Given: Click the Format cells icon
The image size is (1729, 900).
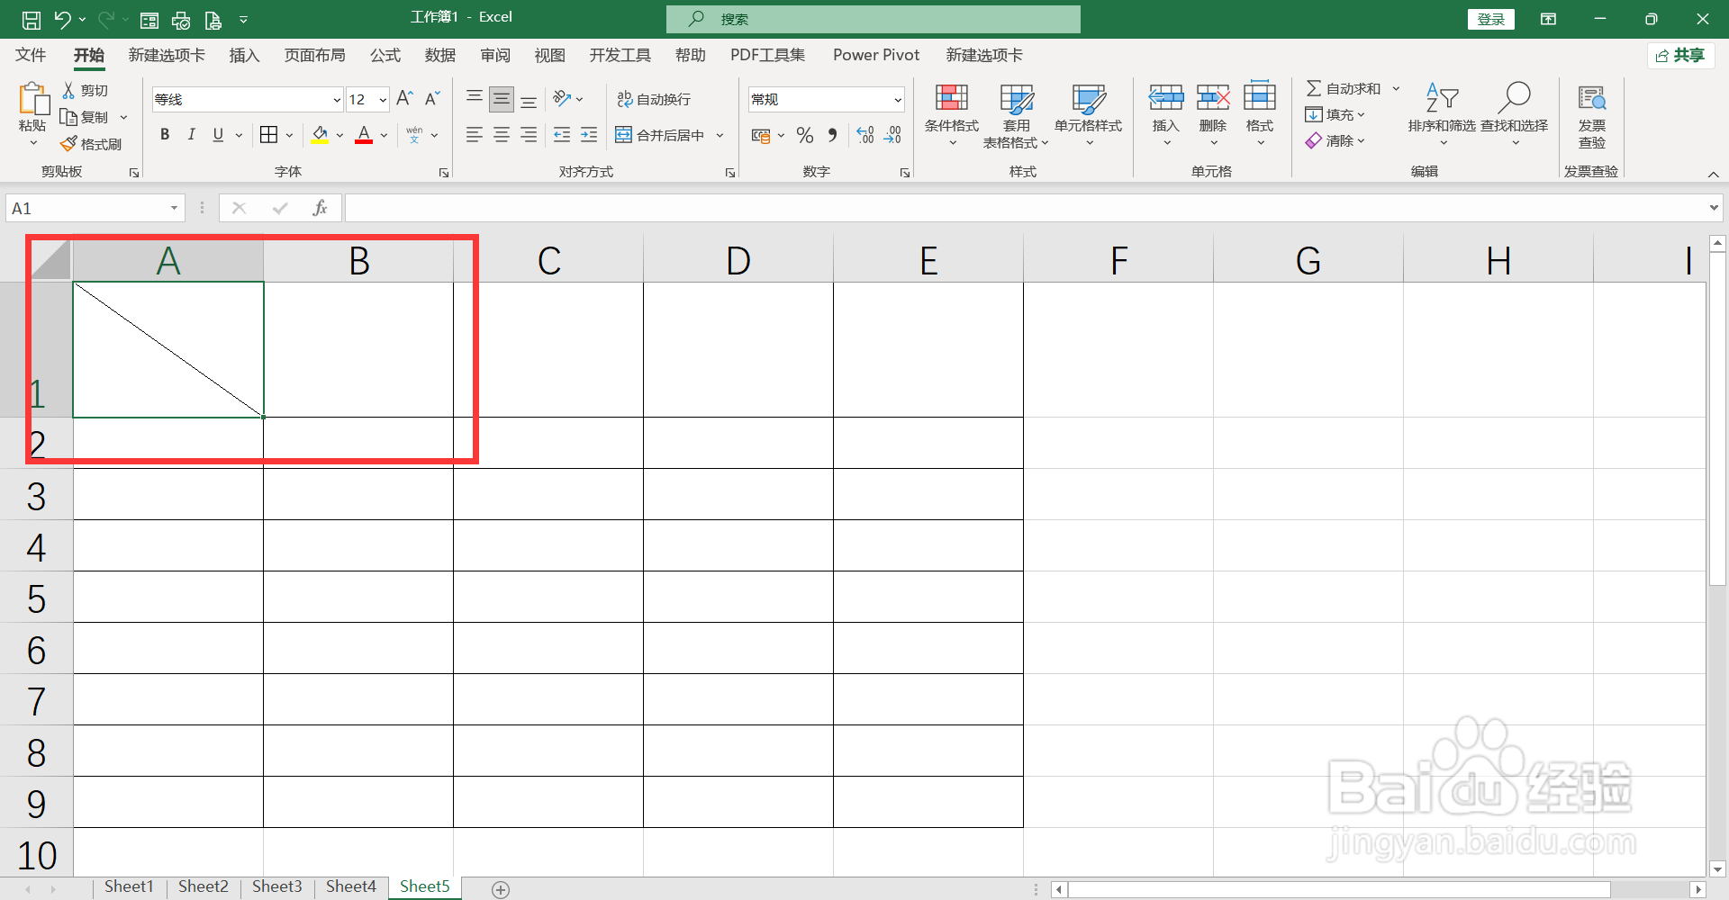Looking at the screenshot, I should point(1260,96).
